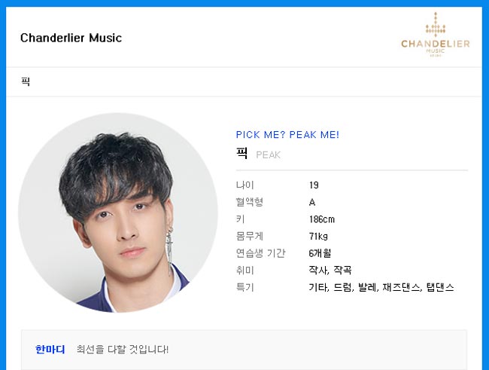Click the PICK ME? PEAK ME! slogan

tap(287, 135)
